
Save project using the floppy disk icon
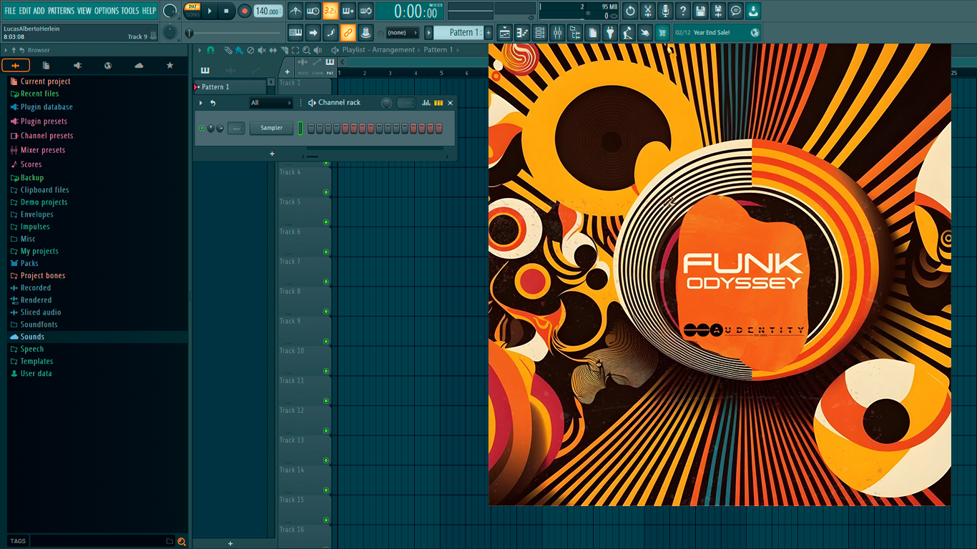(701, 11)
